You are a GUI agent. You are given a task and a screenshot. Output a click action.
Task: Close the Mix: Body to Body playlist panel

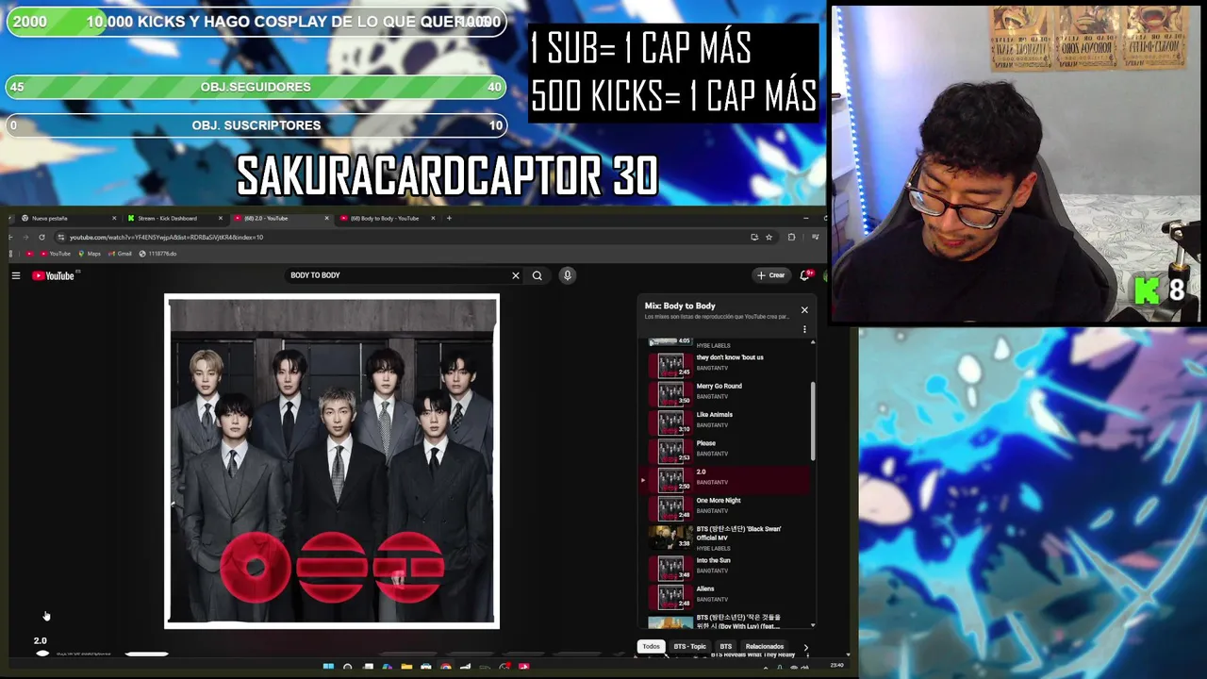[x=804, y=309]
